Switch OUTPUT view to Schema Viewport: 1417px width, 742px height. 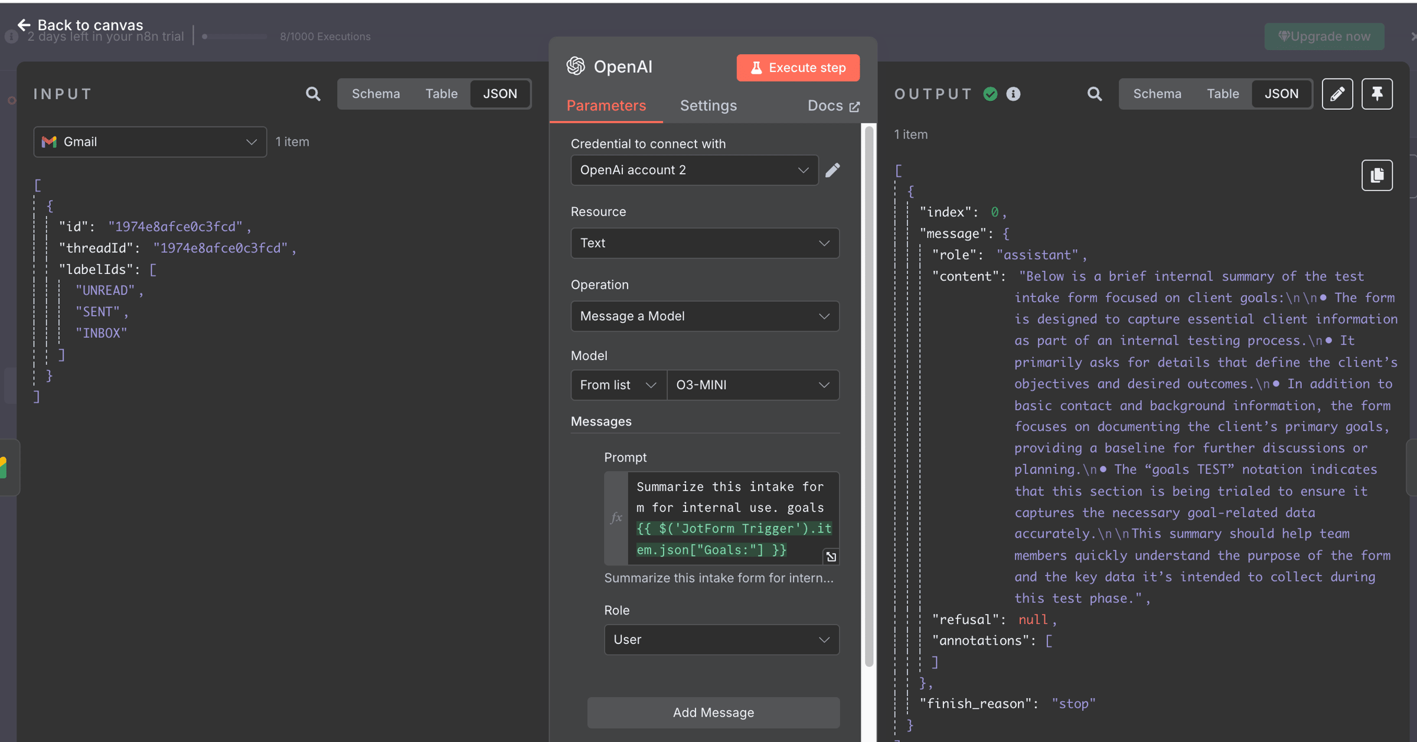pyautogui.click(x=1157, y=94)
